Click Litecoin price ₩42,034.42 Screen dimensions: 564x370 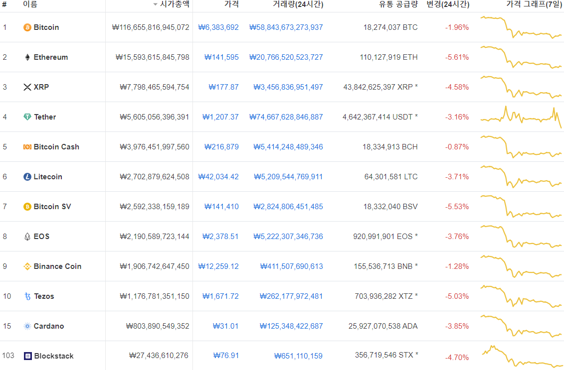pyautogui.click(x=218, y=177)
